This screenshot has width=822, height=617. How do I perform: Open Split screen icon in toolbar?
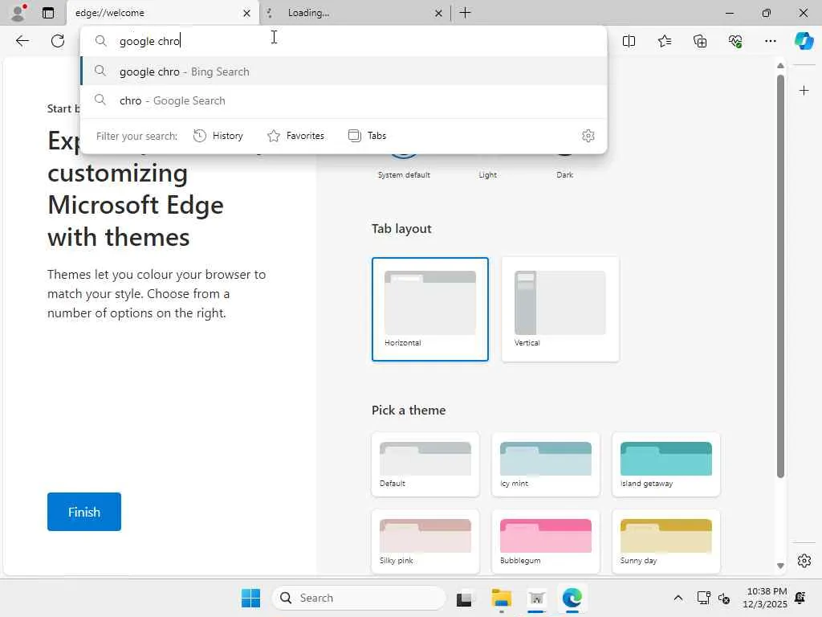click(629, 41)
